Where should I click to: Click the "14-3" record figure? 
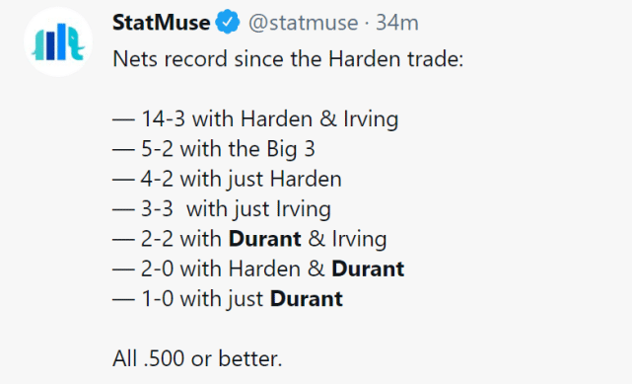[164, 119]
